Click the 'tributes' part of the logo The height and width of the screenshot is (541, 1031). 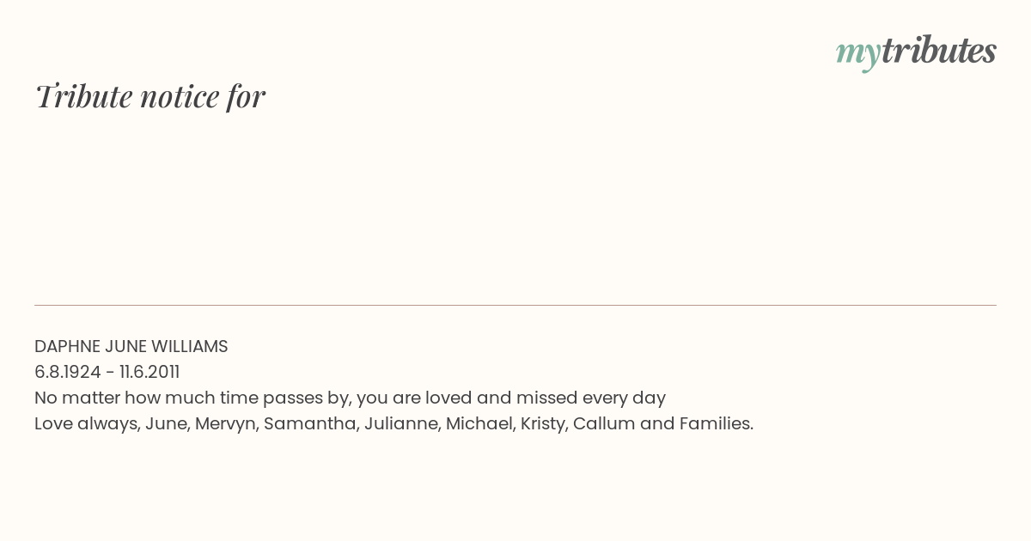[939, 52]
